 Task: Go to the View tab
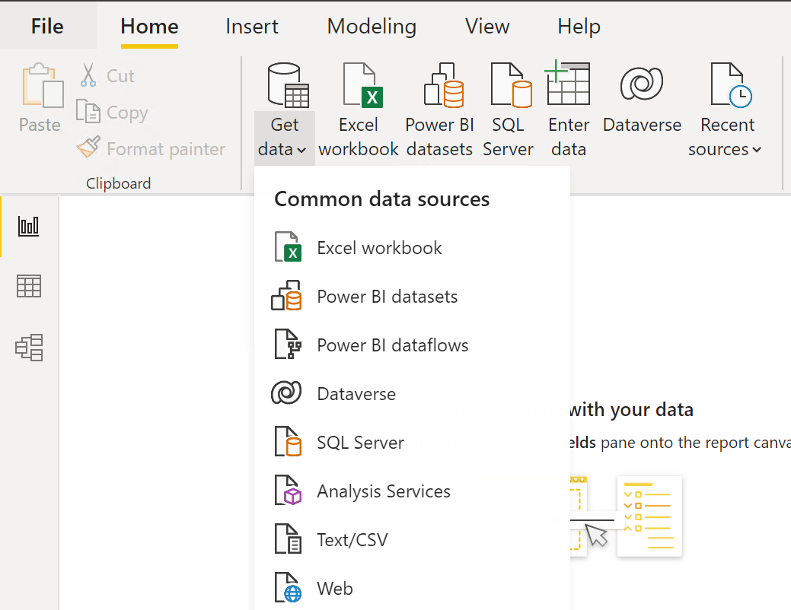click(x=487, y=26)
